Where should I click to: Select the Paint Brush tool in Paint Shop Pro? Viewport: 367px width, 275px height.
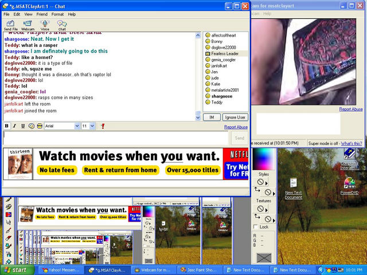tap(9, 200)
